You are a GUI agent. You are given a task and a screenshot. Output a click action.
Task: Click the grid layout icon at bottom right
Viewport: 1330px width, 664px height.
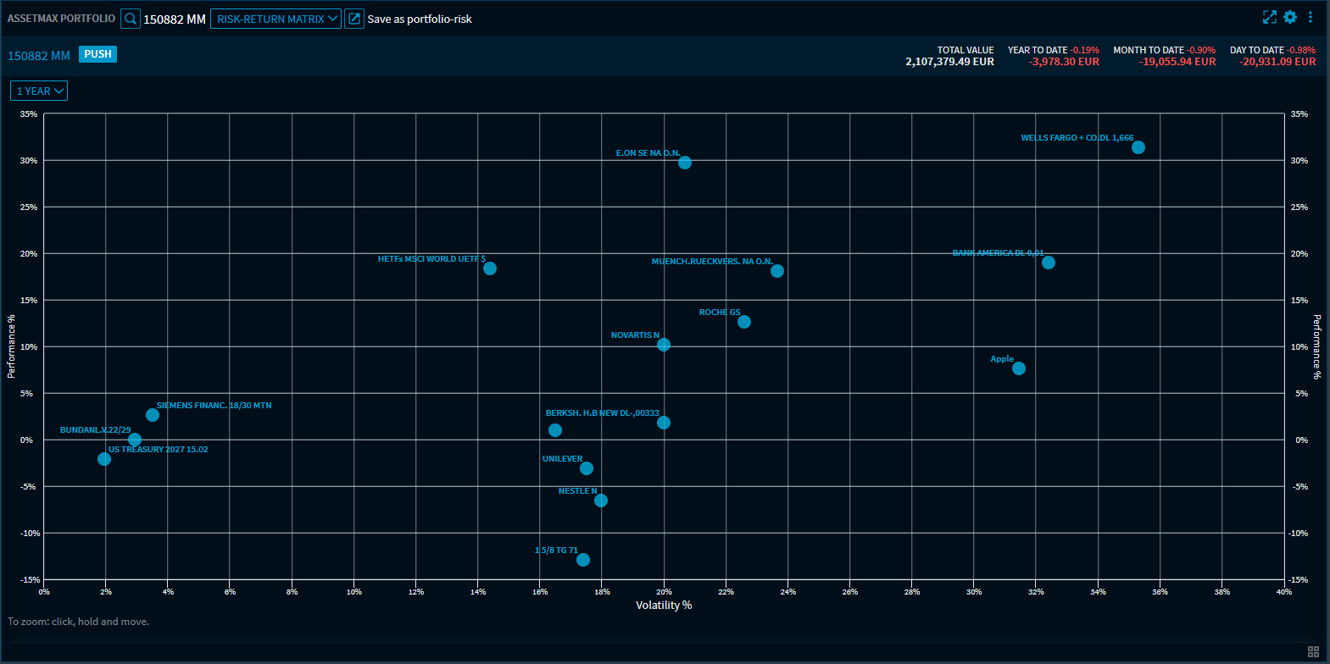tap(1313, 651)
